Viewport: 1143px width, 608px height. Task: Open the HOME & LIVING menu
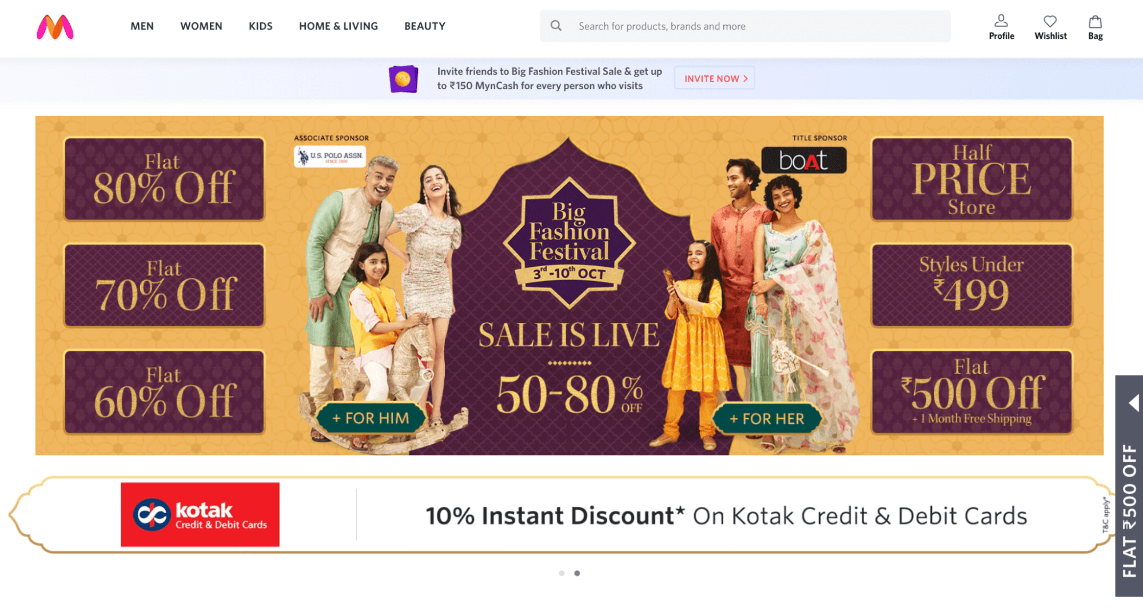tap(338, 26)
